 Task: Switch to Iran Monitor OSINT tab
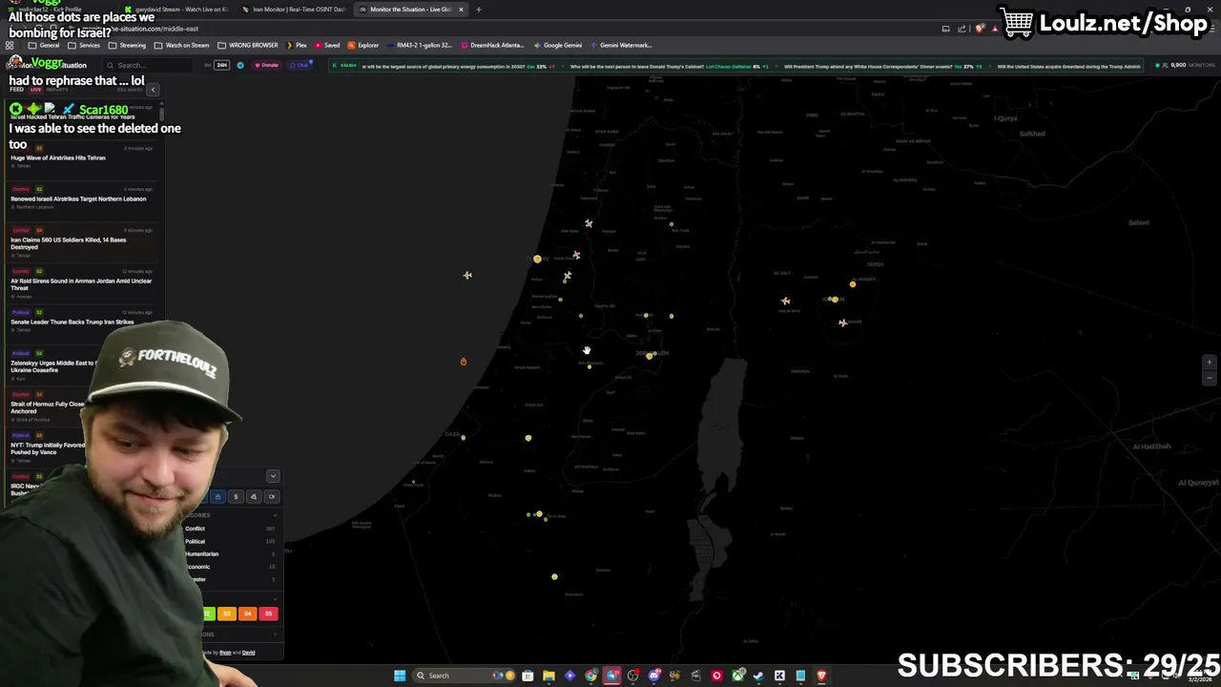point(293,10)
